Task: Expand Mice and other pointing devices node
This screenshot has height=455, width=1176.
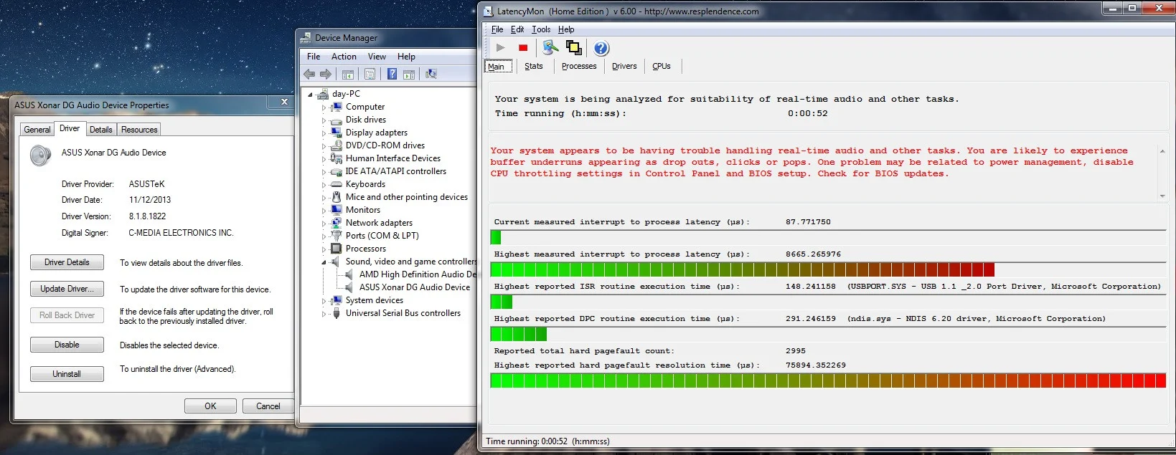Action: point(324,198)
